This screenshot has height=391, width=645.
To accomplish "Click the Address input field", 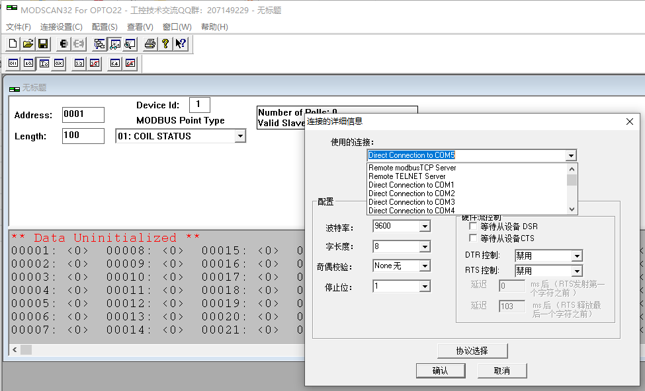I will (83, 114).
